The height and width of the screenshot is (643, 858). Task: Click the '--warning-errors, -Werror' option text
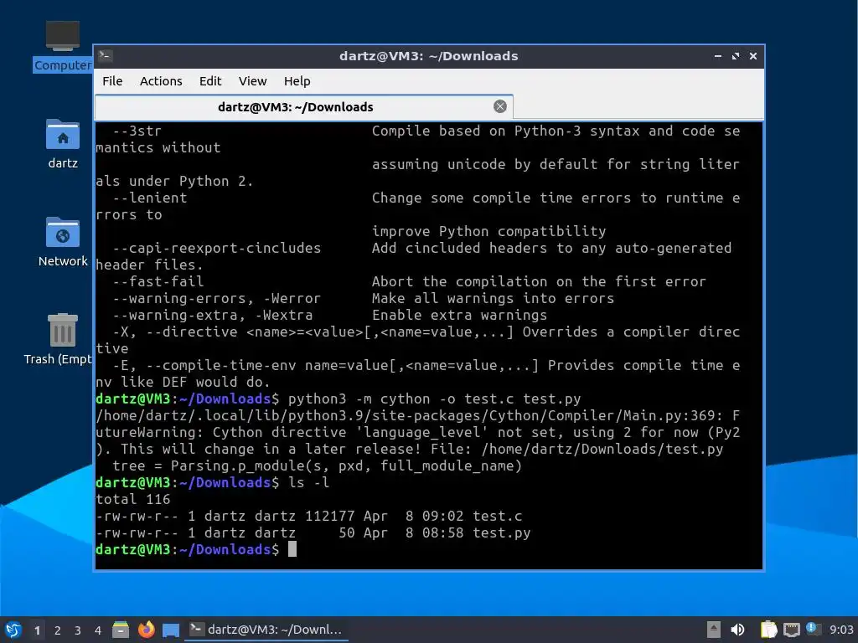click(217, 299)
